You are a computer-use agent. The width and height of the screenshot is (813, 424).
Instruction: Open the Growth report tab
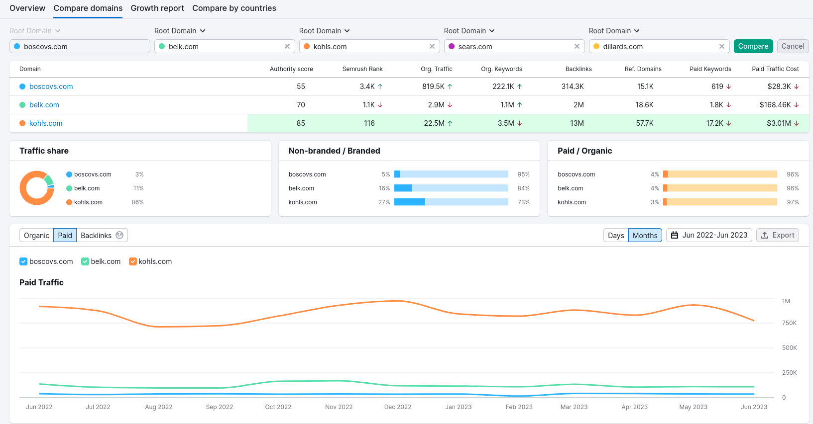point(157,8)
